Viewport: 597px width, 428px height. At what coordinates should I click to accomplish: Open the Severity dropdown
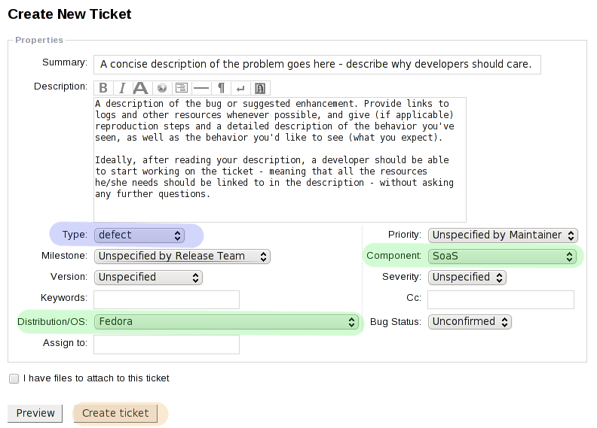tap(467, 277)
